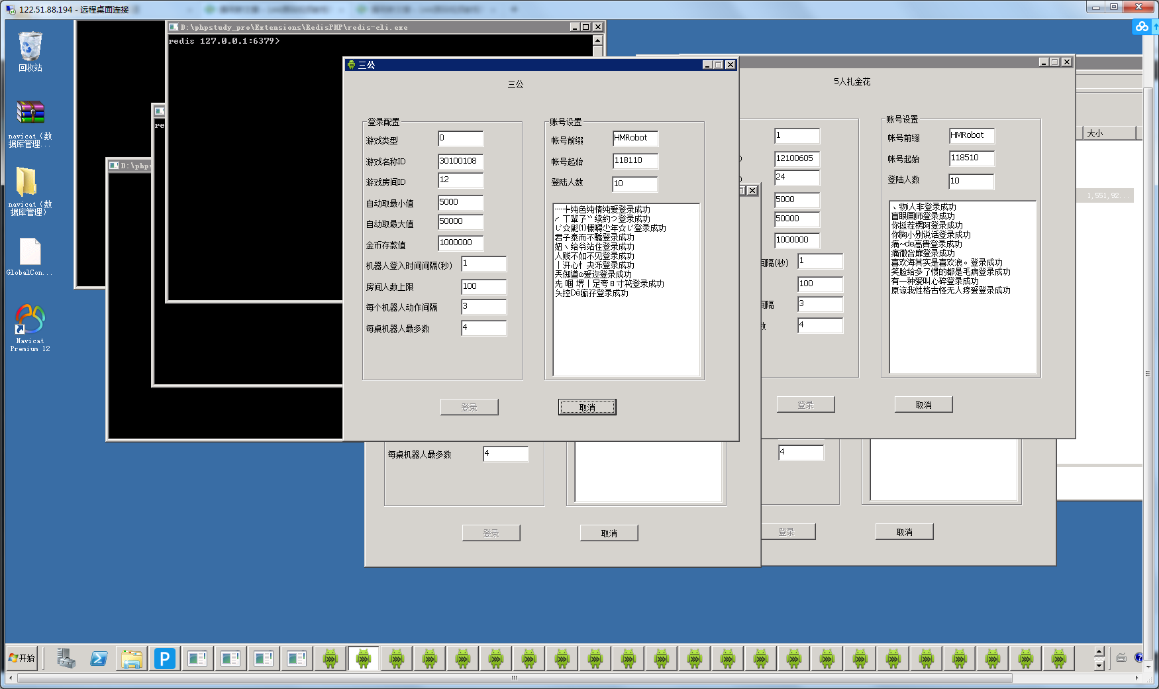The width and height of the screenshot is (1159, 689).
Task: Click the blue P app taskbar icon
Action: click(x=164, y=659)
